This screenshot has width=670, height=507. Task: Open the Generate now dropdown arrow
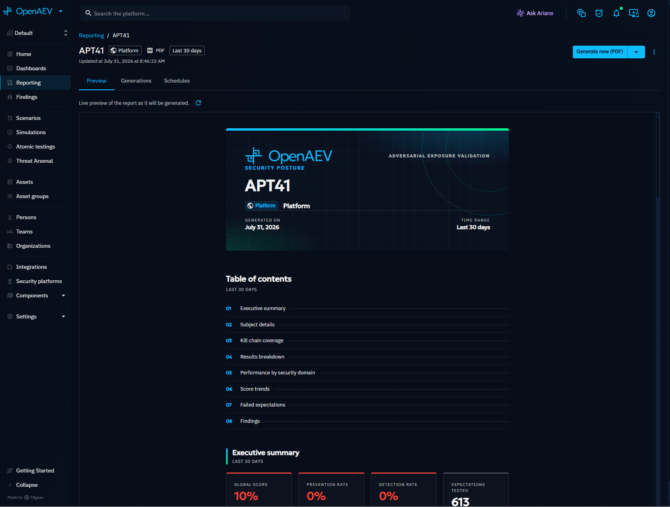[x=636, y=52]
